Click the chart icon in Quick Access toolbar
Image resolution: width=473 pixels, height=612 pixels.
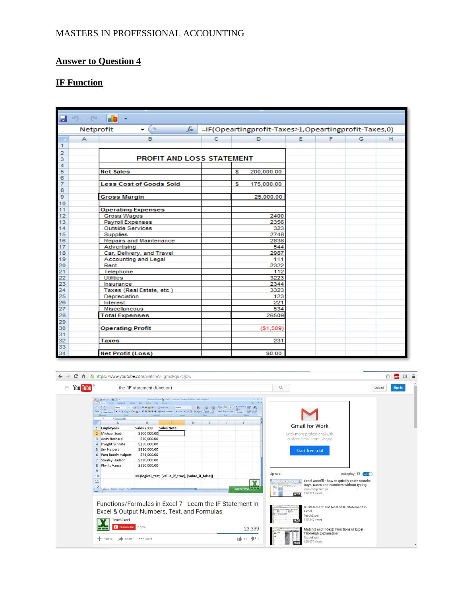click(x=112, y=118)
